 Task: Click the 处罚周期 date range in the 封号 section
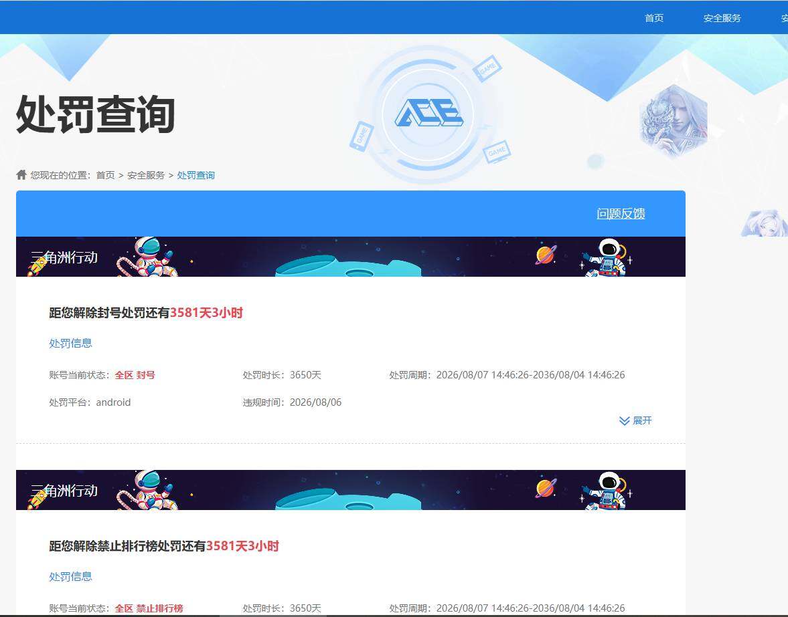pyautogui.click(x=507, y=375)
